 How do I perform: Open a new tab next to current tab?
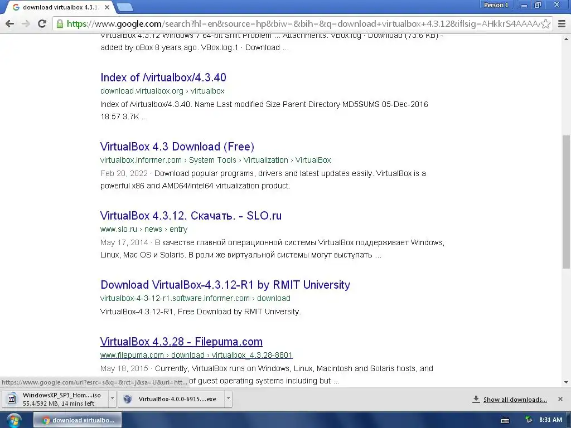[x=125, y=7]
